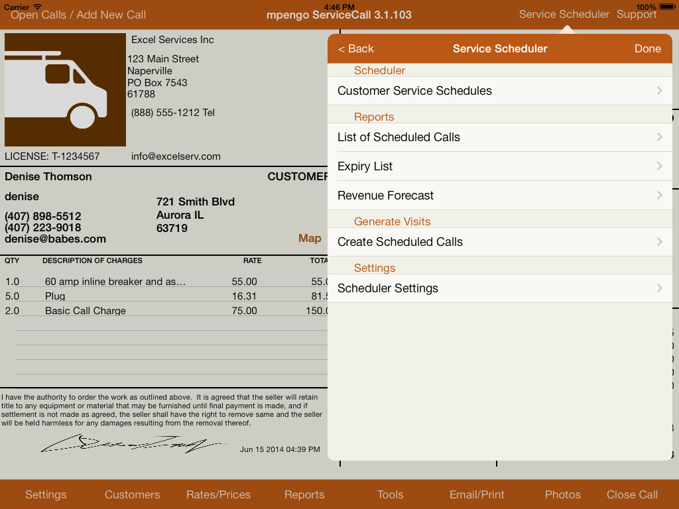Tap Close Call in bottom toolbar

[x=632, y=494]
